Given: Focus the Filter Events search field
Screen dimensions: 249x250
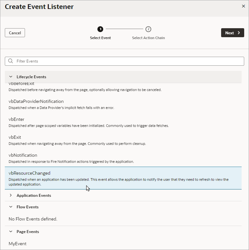Looking at the screenshot, I should pos(124,61).
